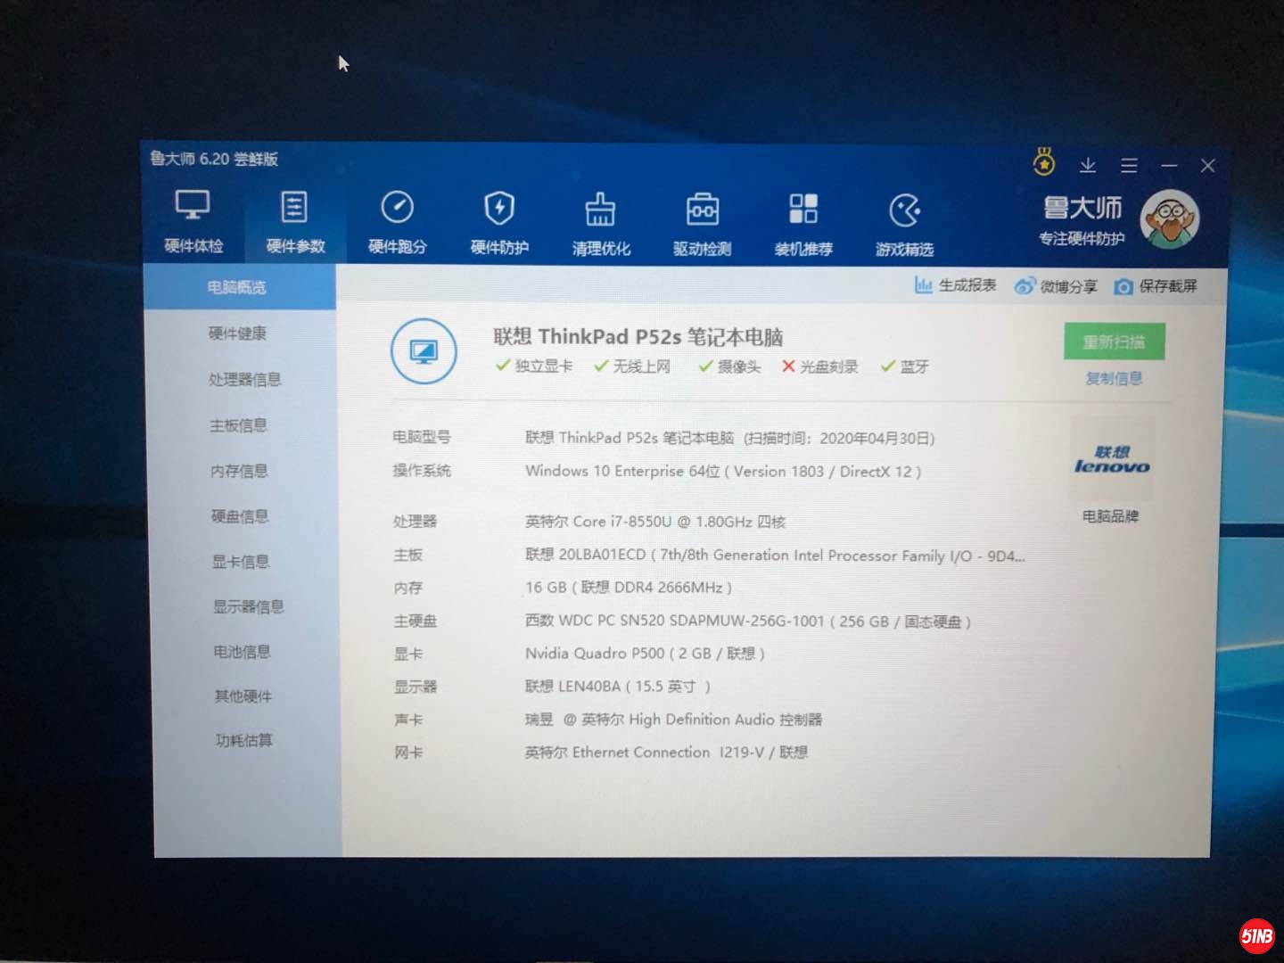This screenshot has height=963, width=1284.
Task: Start 驱动检测 driver detection
Action: point(702,221)
